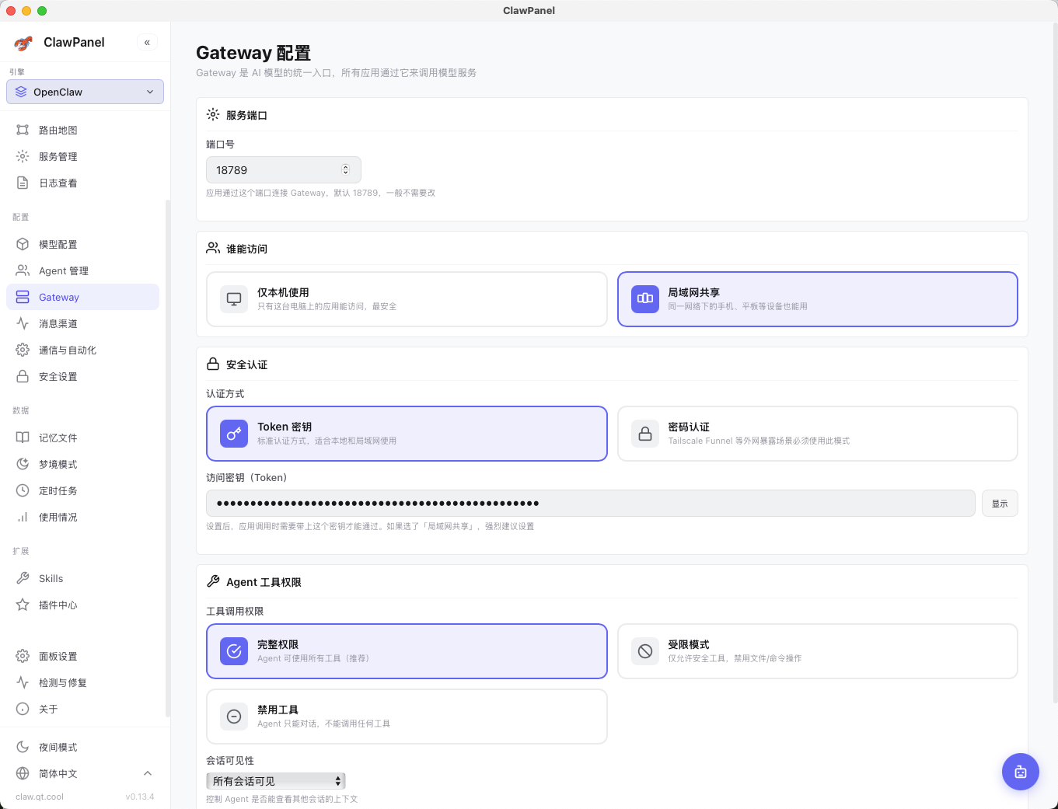Click the 显示 button to reveal token
The height and width of the screenshot is (809, 1058).
point(999,504)
